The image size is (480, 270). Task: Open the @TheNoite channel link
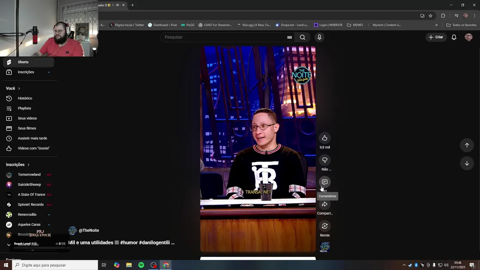tap(89, 230)
